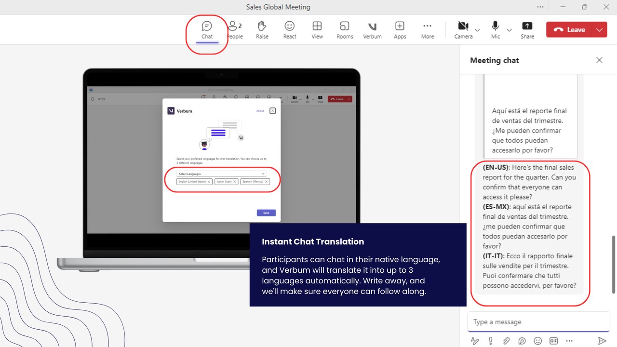The height and width of the screenshot is (347, 617).
Task: Click Leave button in the laptop screenshot
Action: [x=340, y=99]
